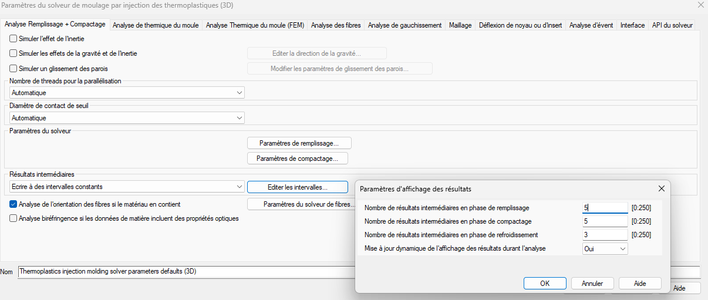The height and width of the screenshot is (300, 708).
Task: Close the main solver parameters window
Action: pos(700,5)
